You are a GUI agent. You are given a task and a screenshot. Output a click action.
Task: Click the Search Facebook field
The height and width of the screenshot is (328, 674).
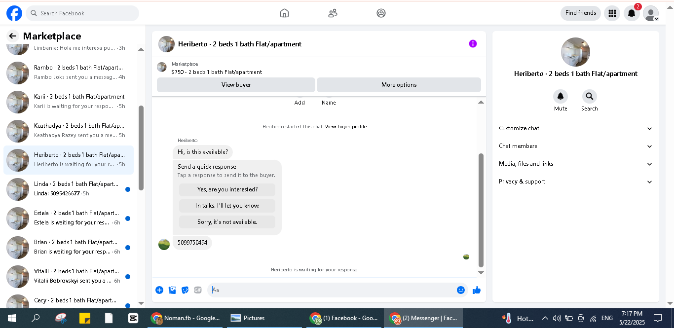coord(82,13)
